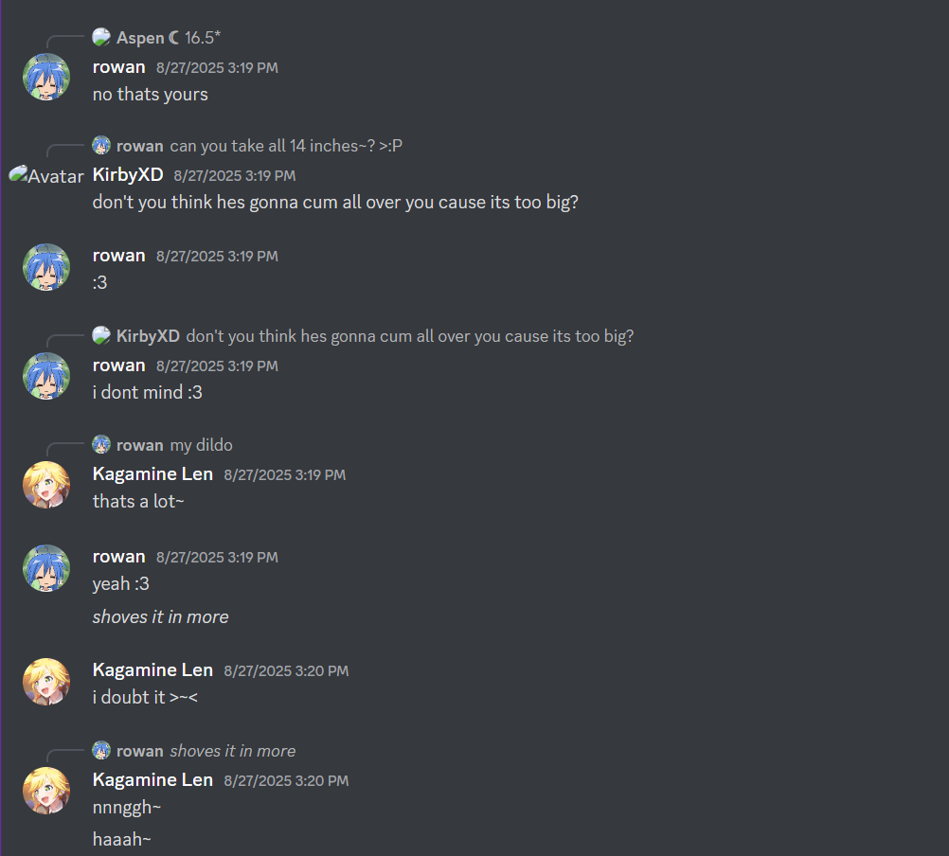Open the KirbyXD username on the 3:19 PM message
This screenshot has height=856, width=949.
click(x=128, y=175)
